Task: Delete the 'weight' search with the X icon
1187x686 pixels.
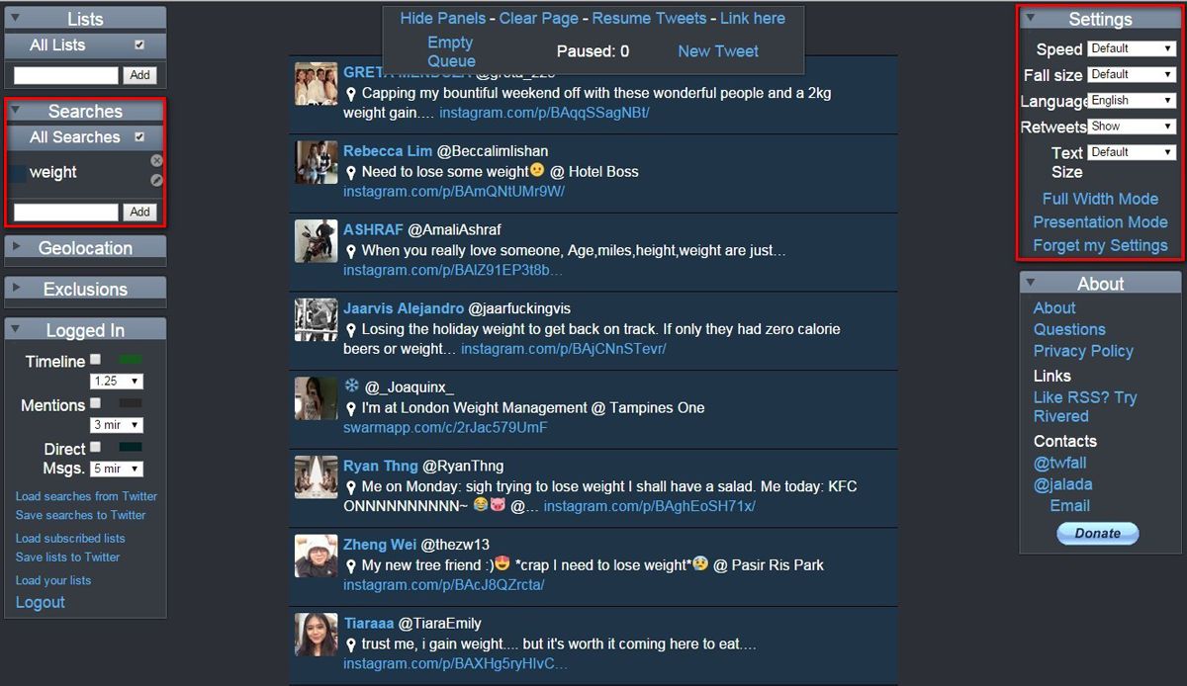Action: (156, 160)
